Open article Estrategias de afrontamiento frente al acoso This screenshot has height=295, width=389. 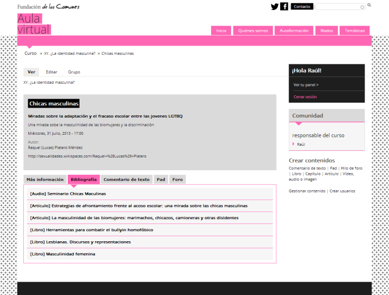pos(150,206)
